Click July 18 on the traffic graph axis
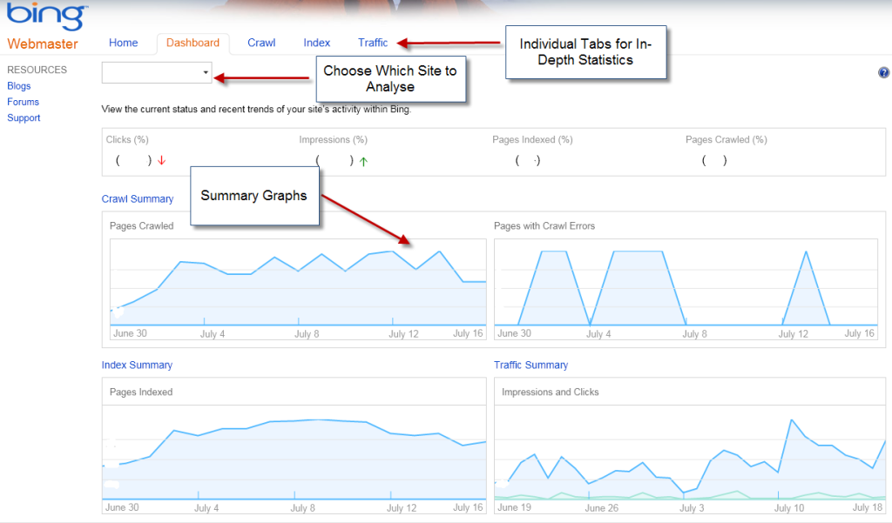Viewport: 892px width, 523px height. click(868, 507)
